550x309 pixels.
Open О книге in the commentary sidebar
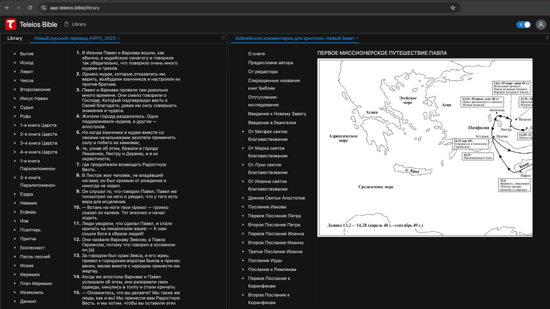256,54
